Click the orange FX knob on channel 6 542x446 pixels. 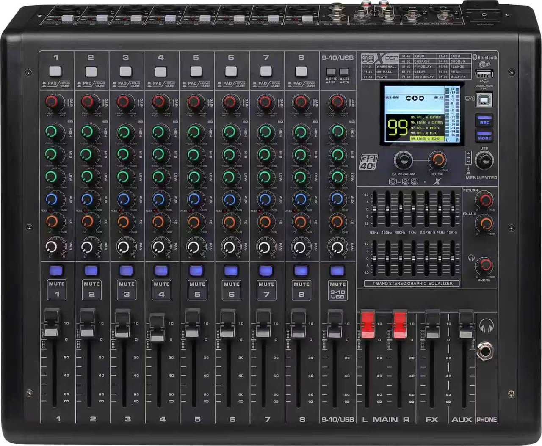(229, 222)
